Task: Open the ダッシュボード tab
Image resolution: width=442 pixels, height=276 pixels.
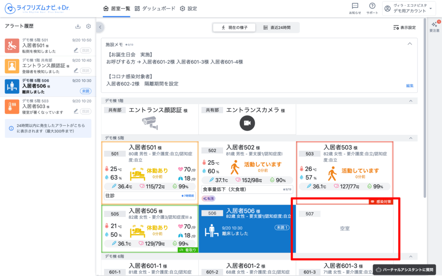Action: coord(155,9)
